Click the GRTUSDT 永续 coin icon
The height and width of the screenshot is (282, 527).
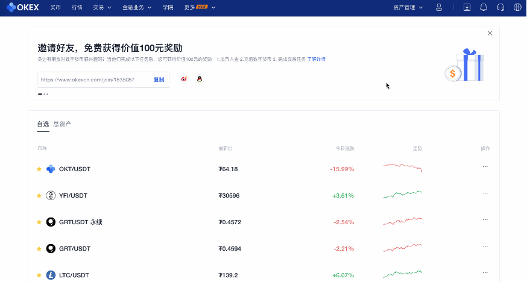pyautogui.click(x=51, y=222)
